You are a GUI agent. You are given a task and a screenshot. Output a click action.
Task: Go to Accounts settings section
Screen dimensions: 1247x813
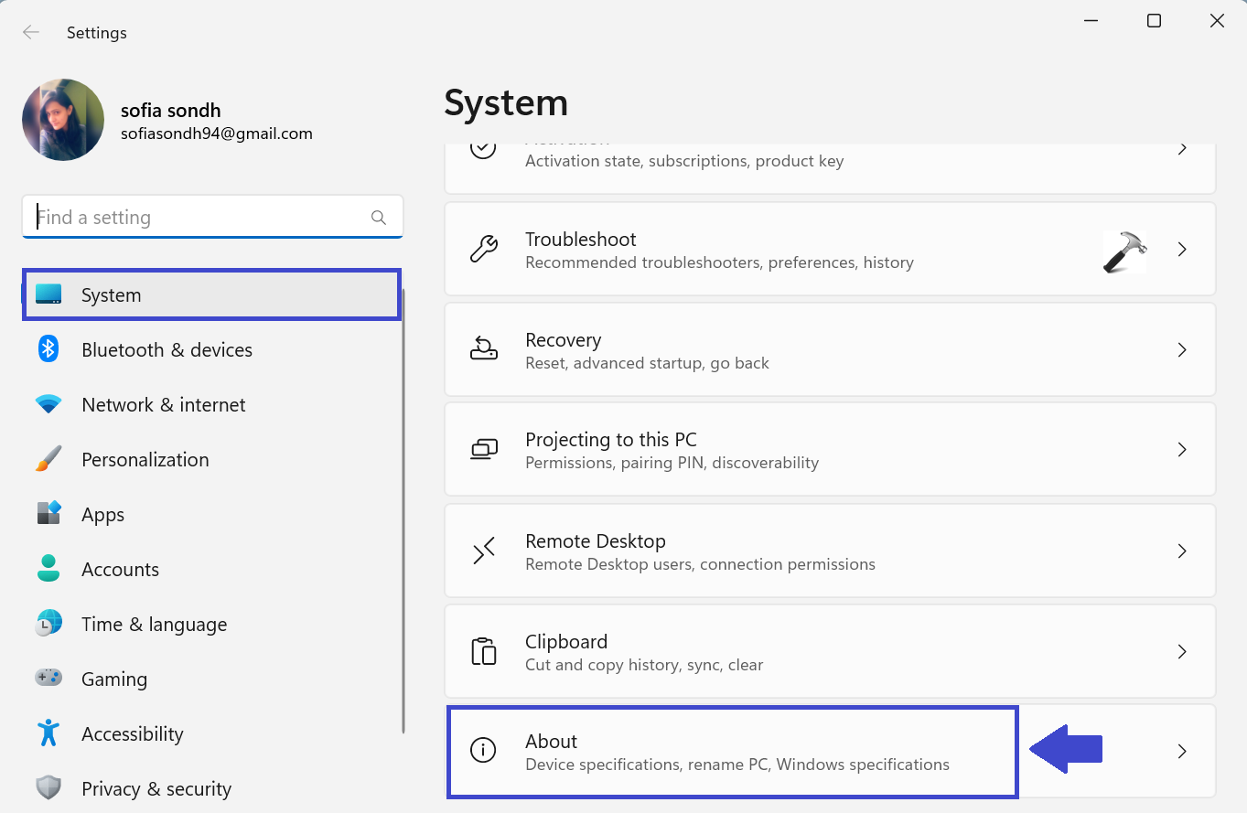pos(120,570)
